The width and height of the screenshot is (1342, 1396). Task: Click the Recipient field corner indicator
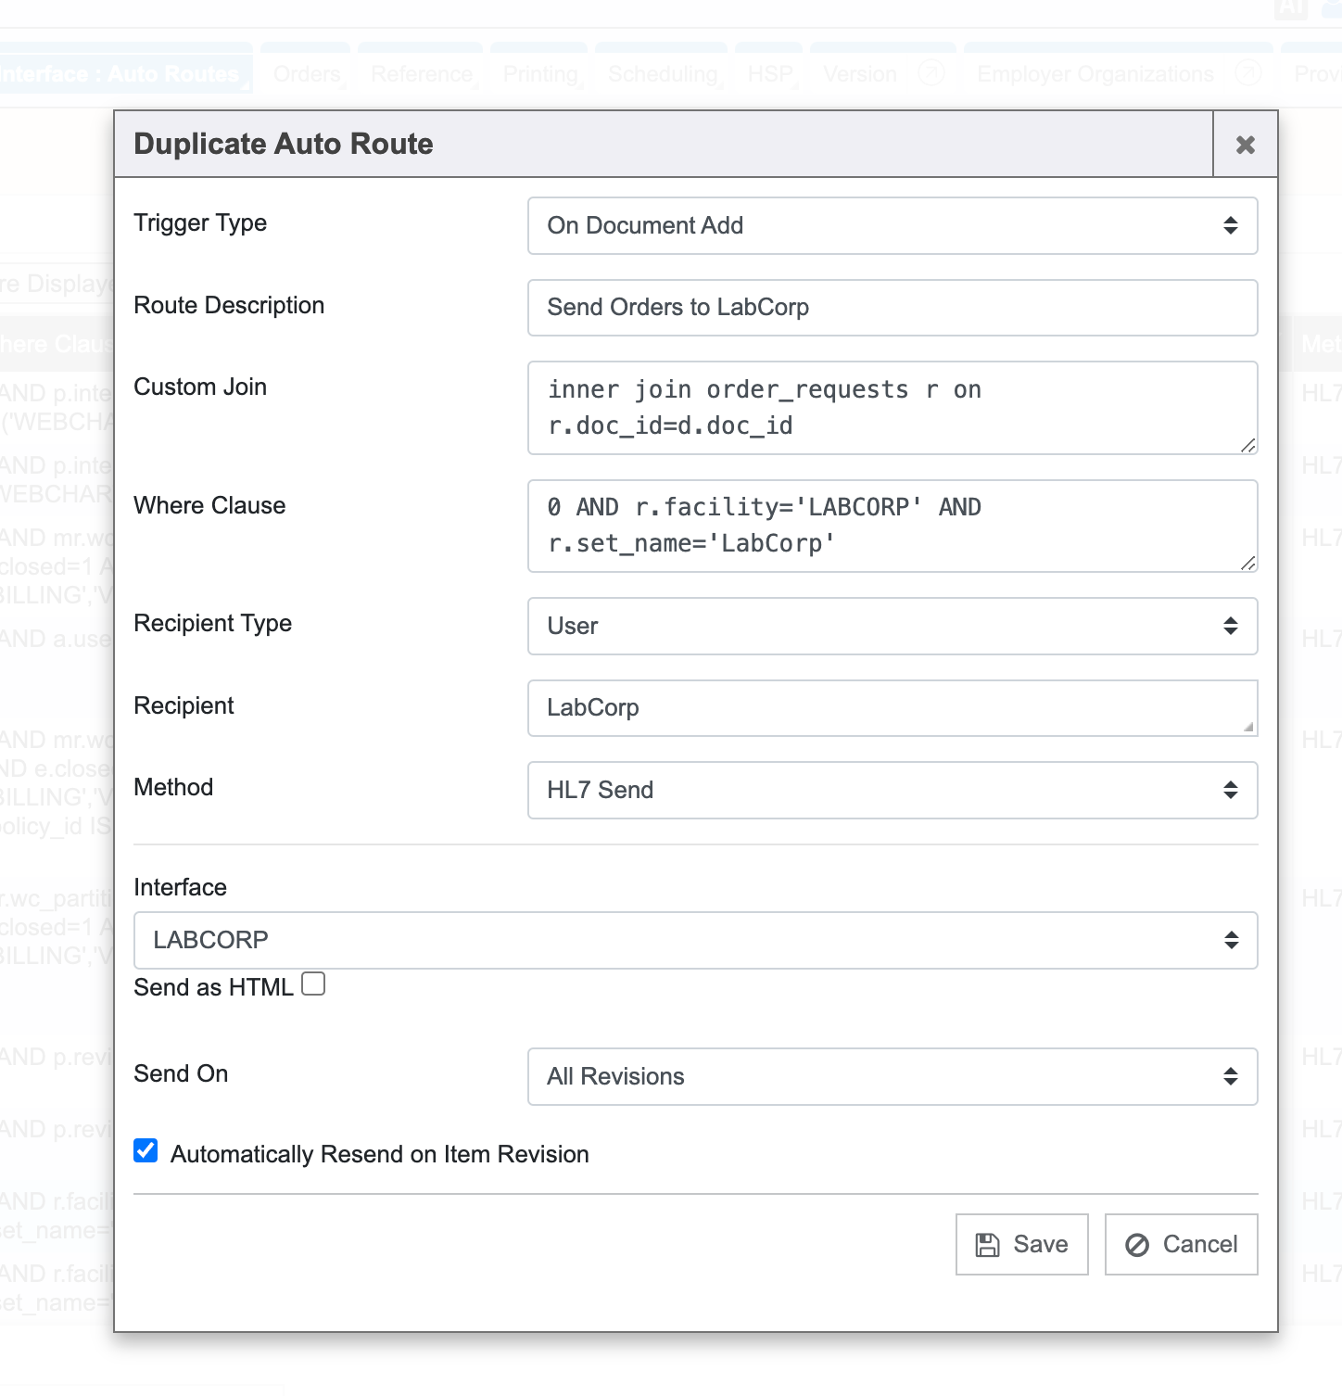coord(1247,728)
